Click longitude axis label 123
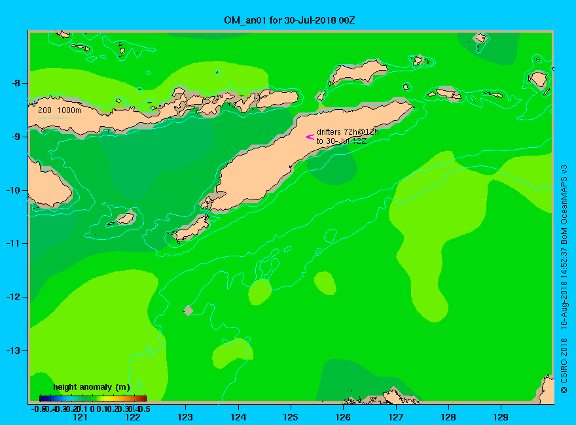 185,417
